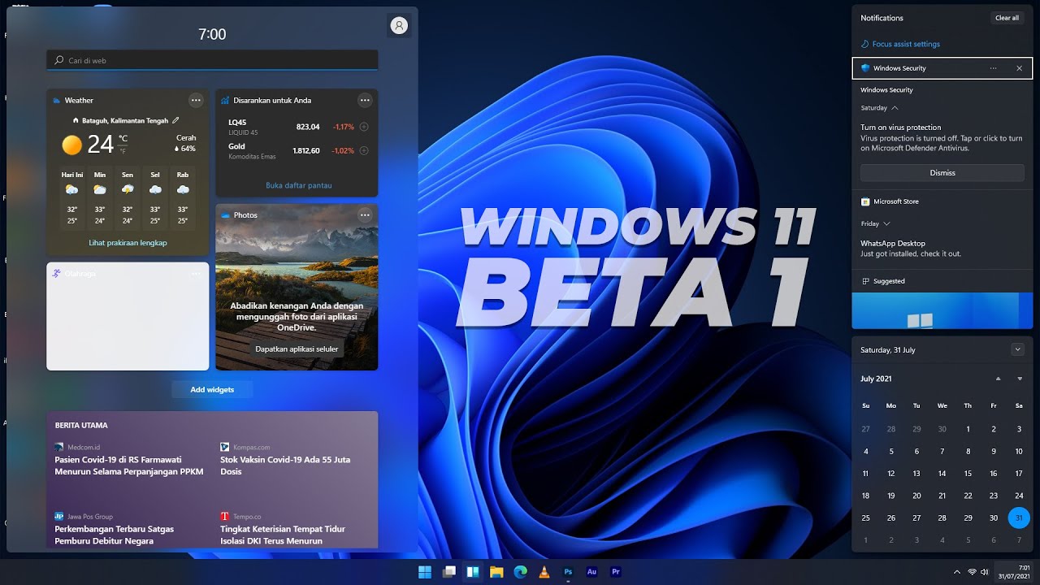Open Weather widget more options
The image size is (1040, 585).
(196, 101)
